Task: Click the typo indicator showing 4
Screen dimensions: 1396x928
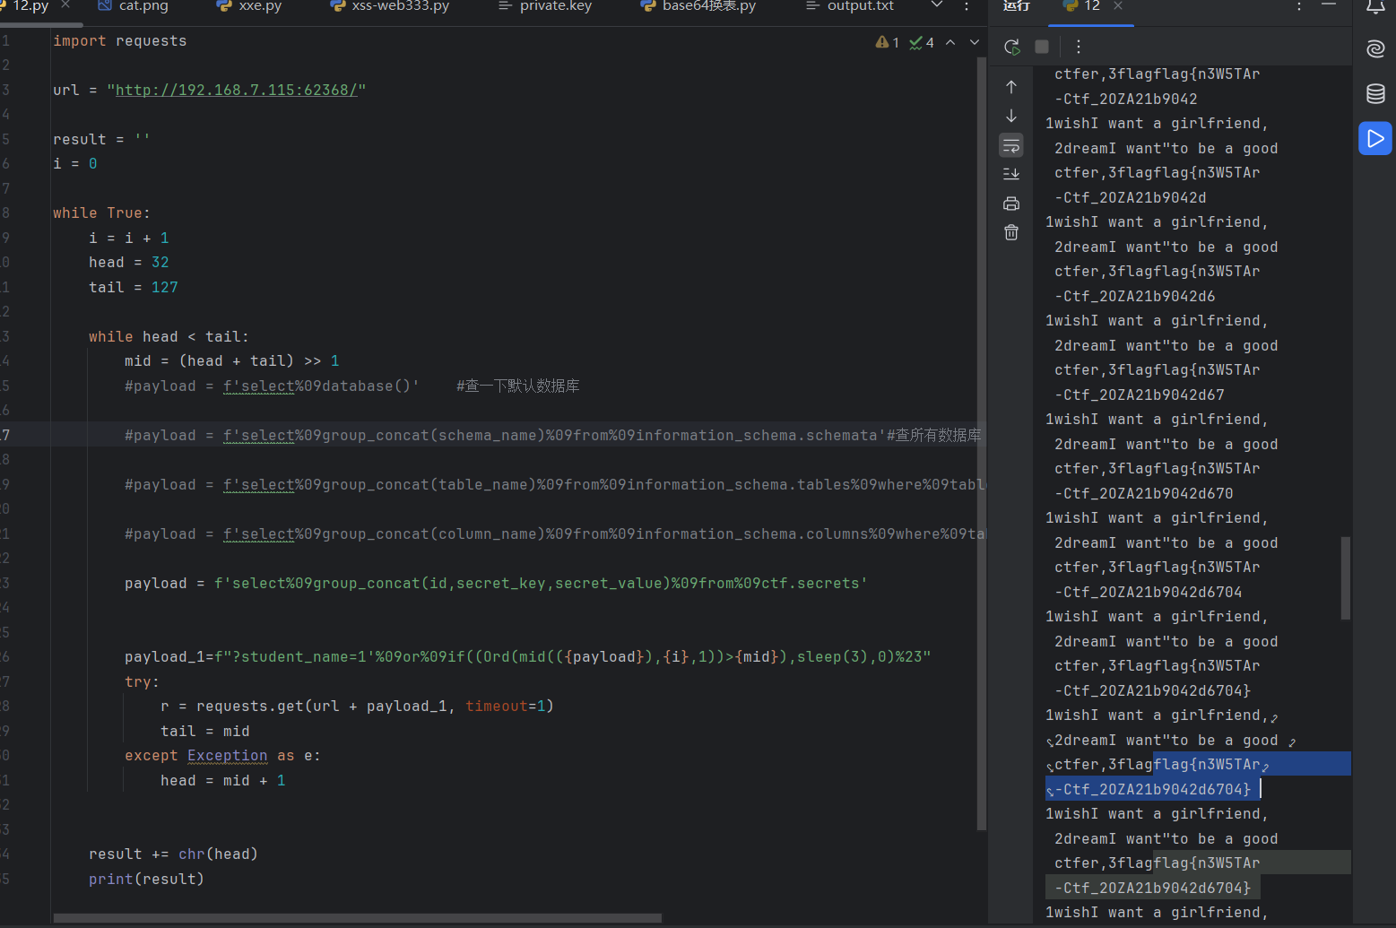Action: click(922, 42)
